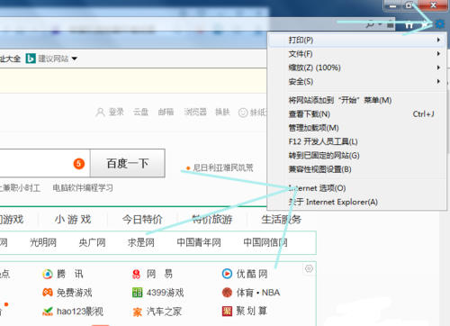The image size is (450, 326).
Task: Click the settings gear in site list corner
Action: pos(309,268)
